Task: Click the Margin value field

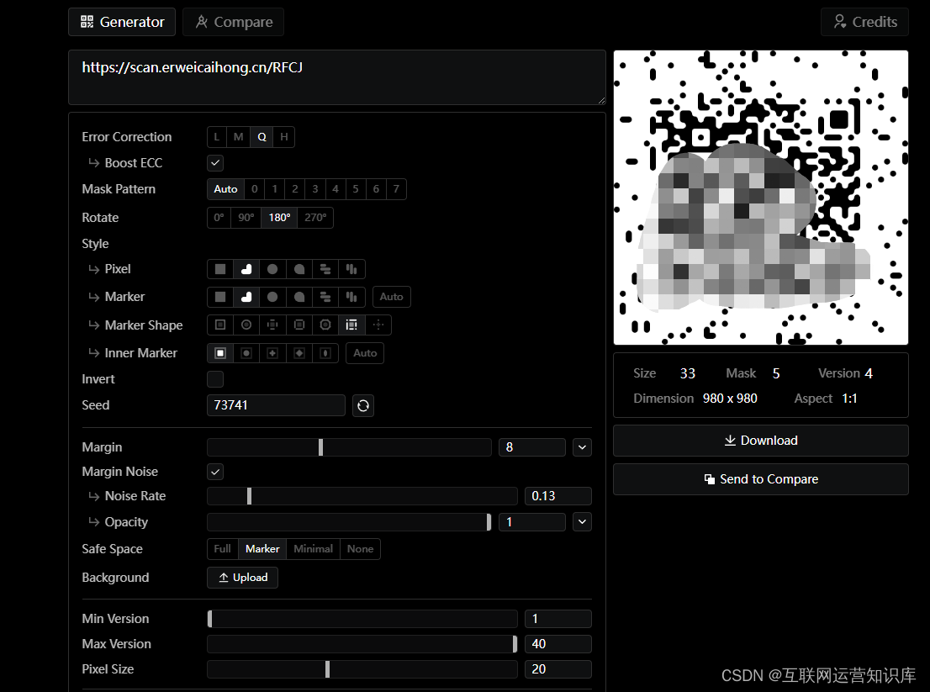Action: (532, 447)
